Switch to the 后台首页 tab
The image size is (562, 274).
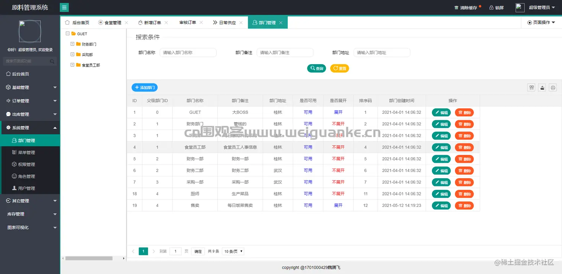pyautogui.click(x=77, y=23)
